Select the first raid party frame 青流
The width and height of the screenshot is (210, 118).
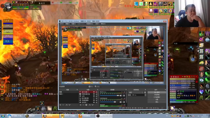(8, 22)
